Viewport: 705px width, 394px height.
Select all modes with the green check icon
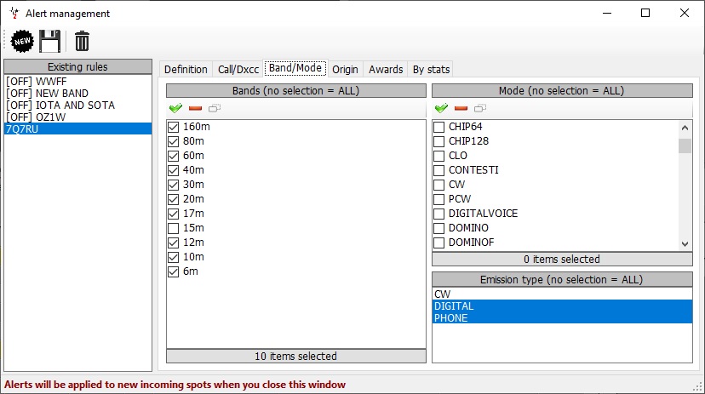click(442, 108)
